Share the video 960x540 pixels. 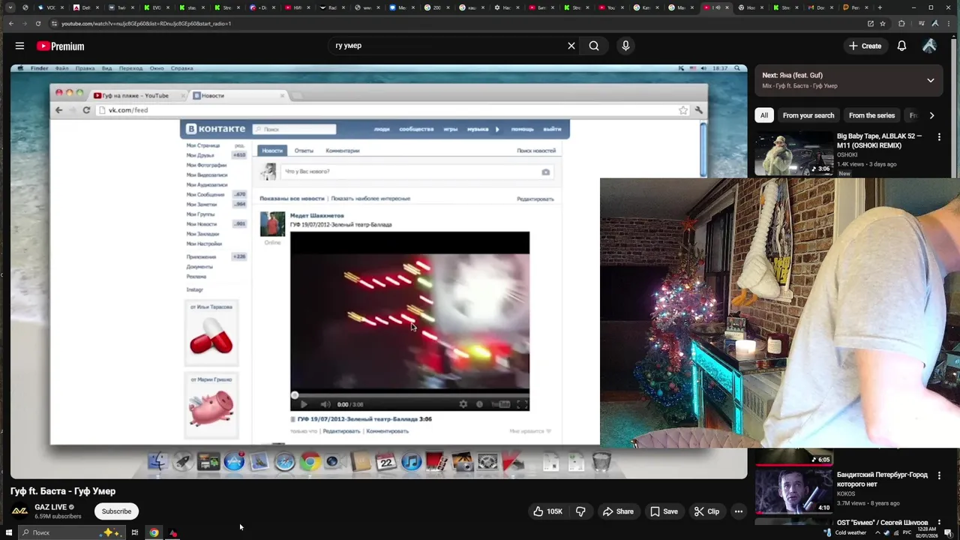tap(618, 511)
